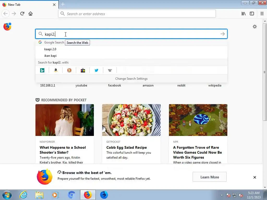Open the Firefox hamburger menu

[262, 14]
